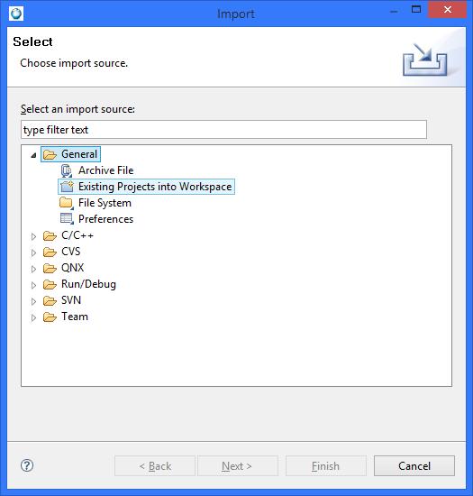Click the Archive File icon
Viewport: 473px width, 496px height.
pos(67,170)
